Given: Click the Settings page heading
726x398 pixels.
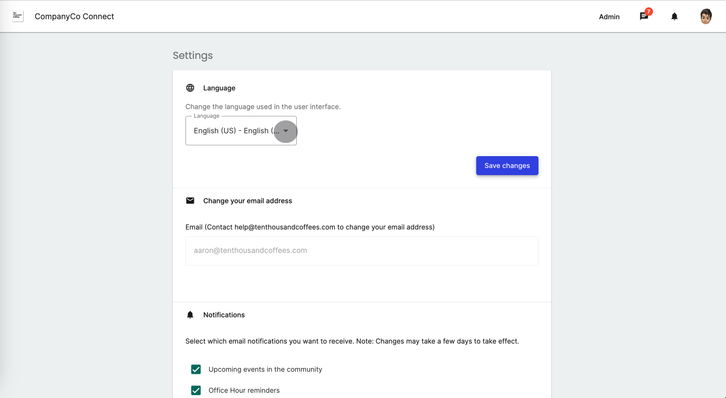Looking at the screenshot, I should pos(193,56).
